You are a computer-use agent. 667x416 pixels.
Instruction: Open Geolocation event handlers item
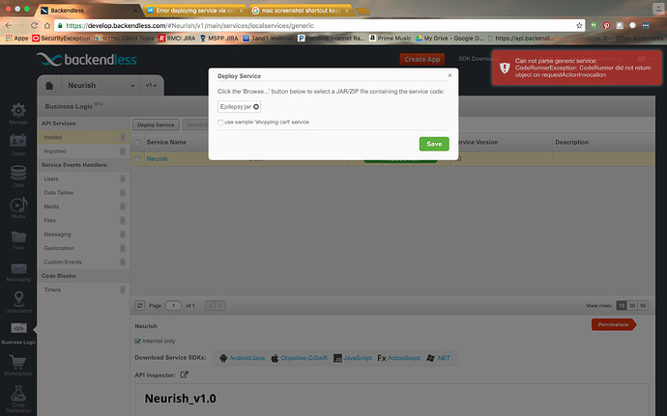[83, 248]
